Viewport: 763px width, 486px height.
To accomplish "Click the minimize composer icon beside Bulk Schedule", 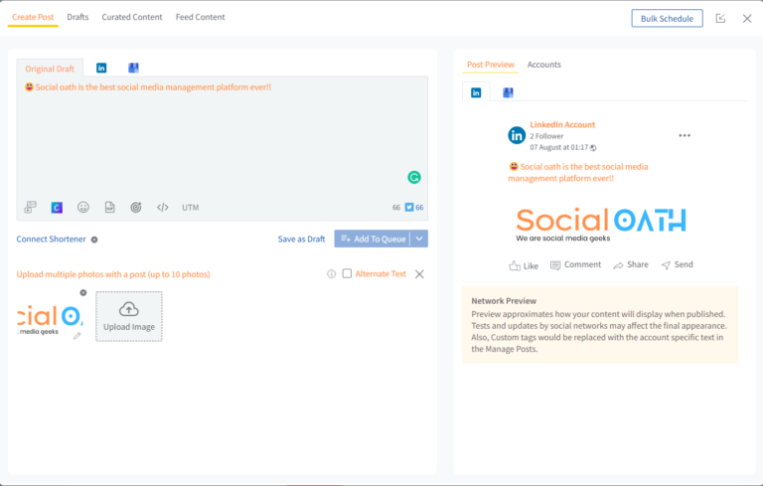I will tap(720, 19).
